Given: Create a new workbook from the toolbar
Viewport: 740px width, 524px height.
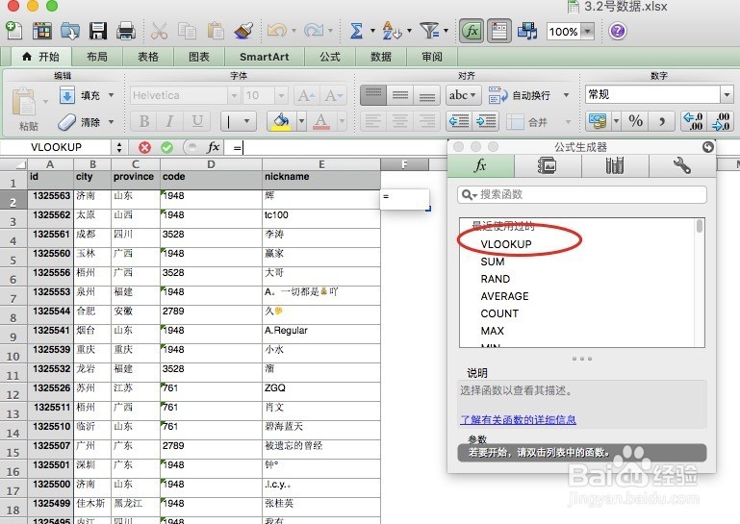Looking at the screenshot, I should 14,31.
